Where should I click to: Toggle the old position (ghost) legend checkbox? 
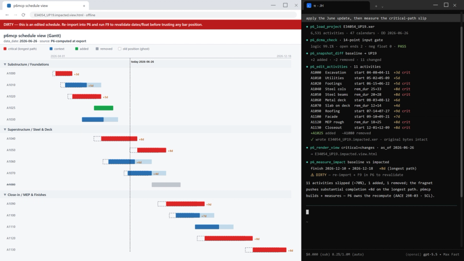coord(120,49)
